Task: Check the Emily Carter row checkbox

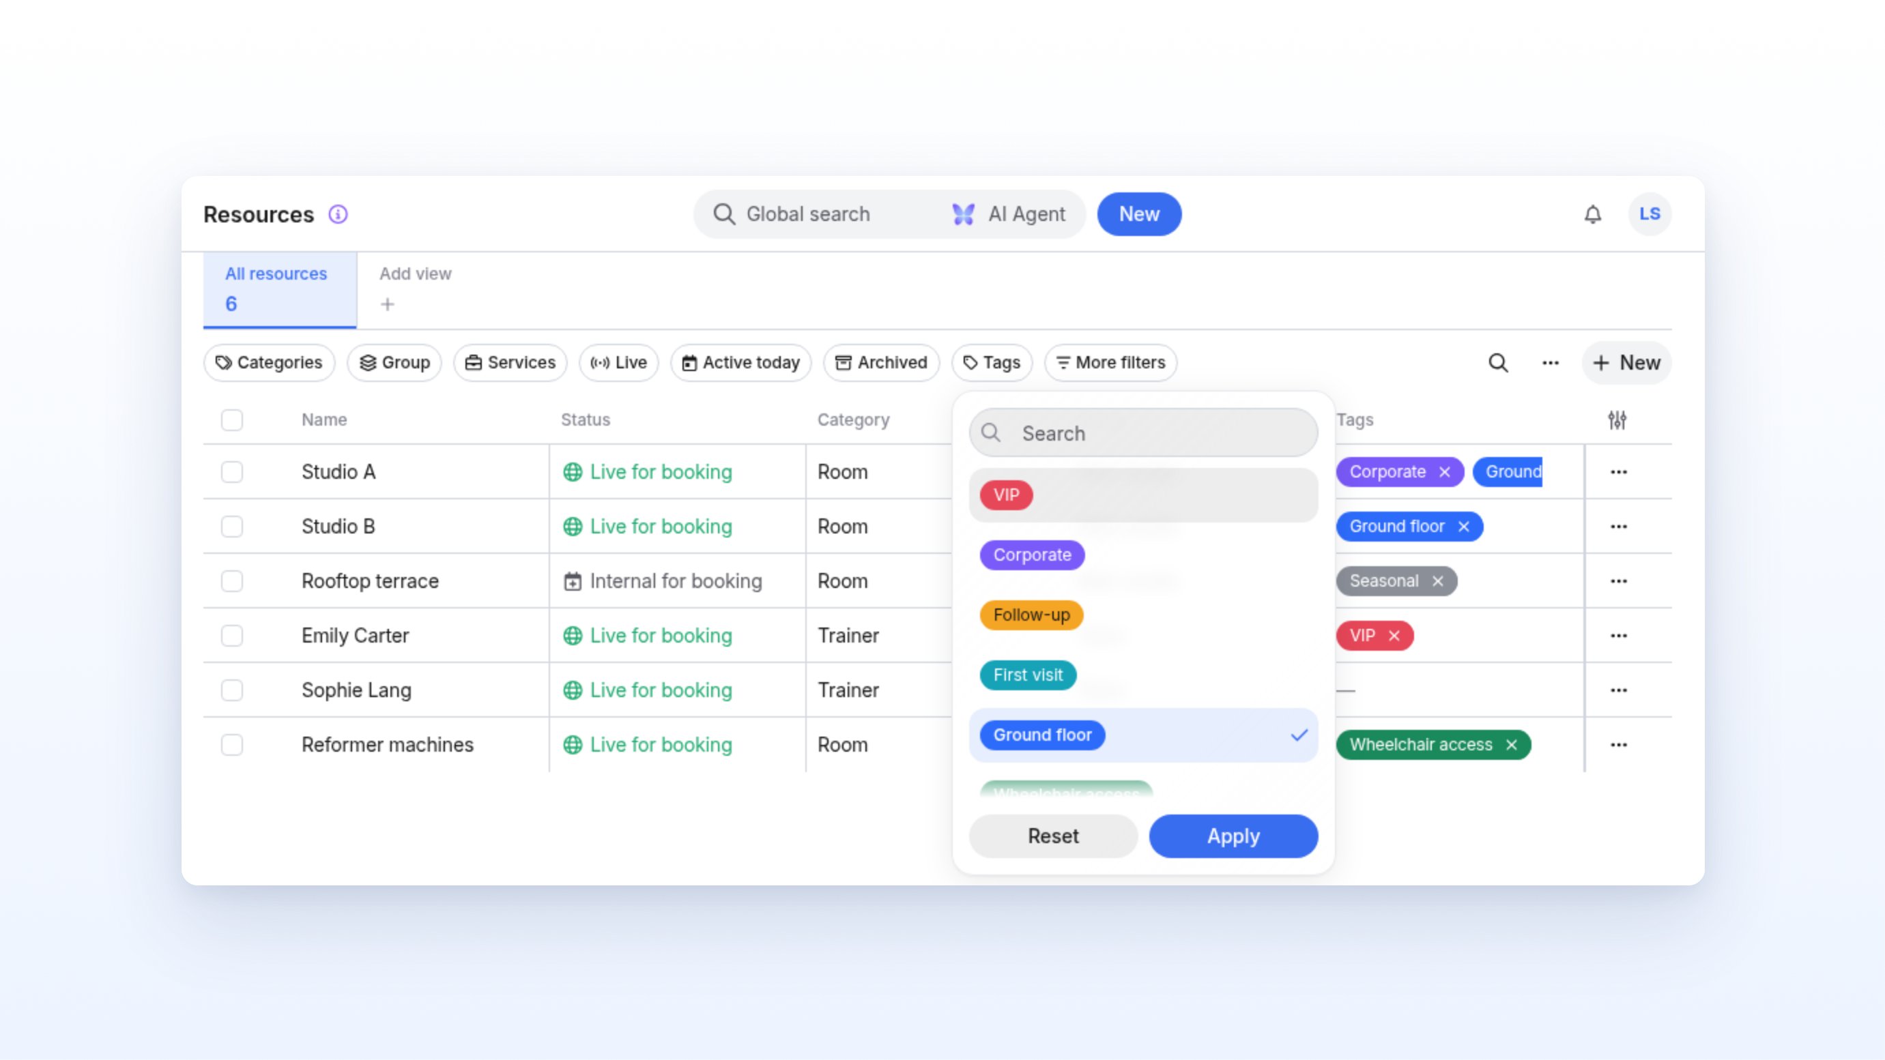Action: click(232, 636)
